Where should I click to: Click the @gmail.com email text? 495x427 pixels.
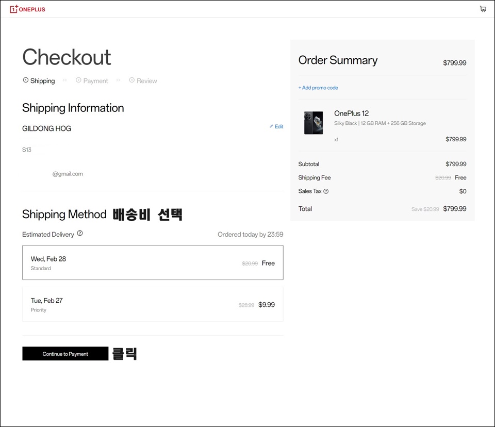click(x=68, y=174)
